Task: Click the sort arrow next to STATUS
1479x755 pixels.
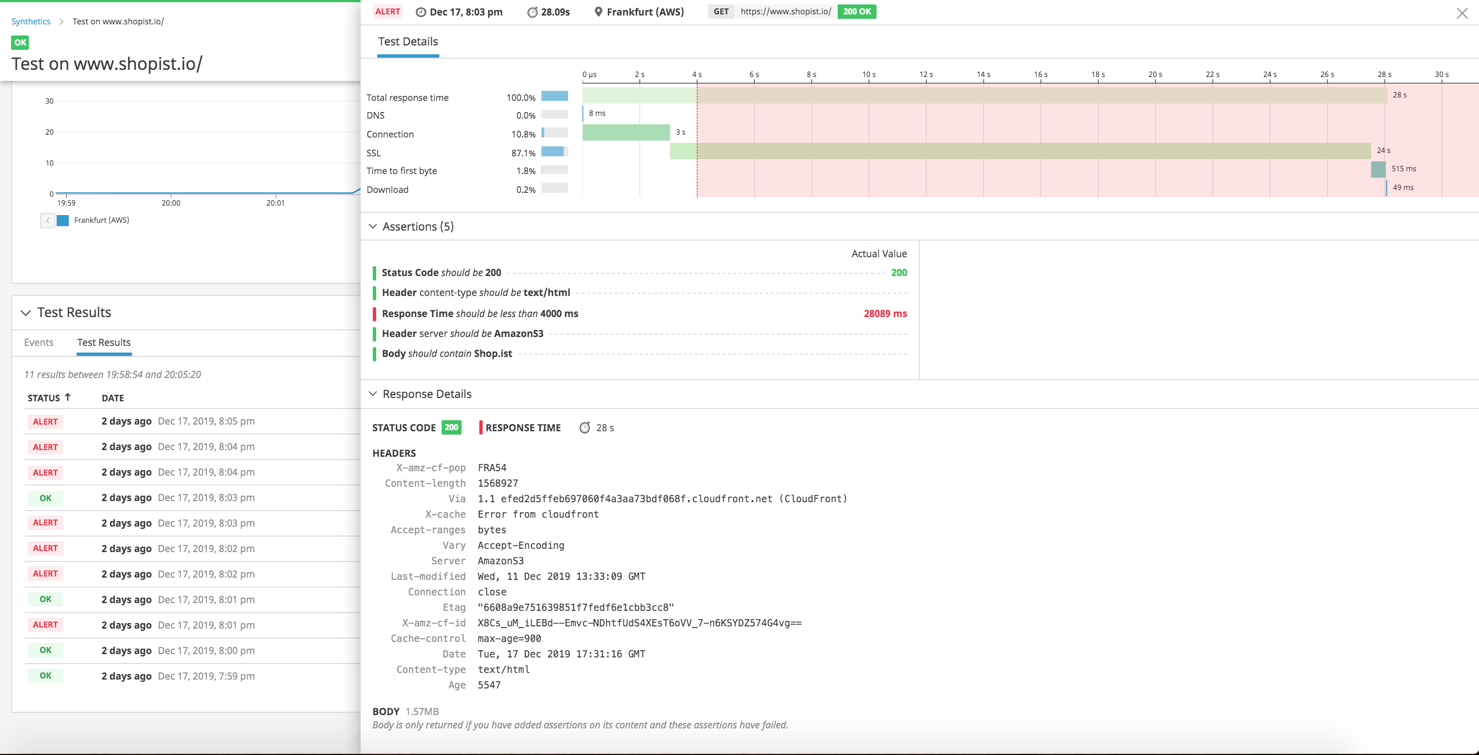Action: pyautogui.click(x=67, y=397)
